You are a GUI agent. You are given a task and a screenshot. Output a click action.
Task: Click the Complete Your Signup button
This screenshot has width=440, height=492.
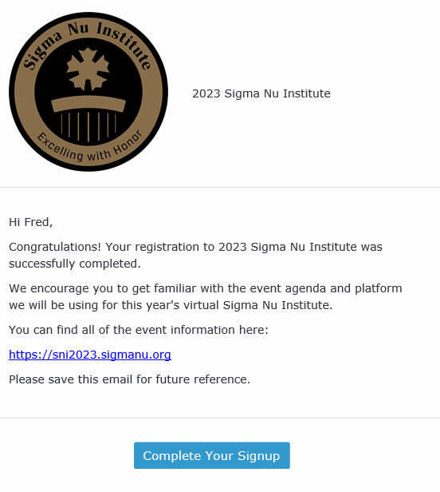point(212,455)
